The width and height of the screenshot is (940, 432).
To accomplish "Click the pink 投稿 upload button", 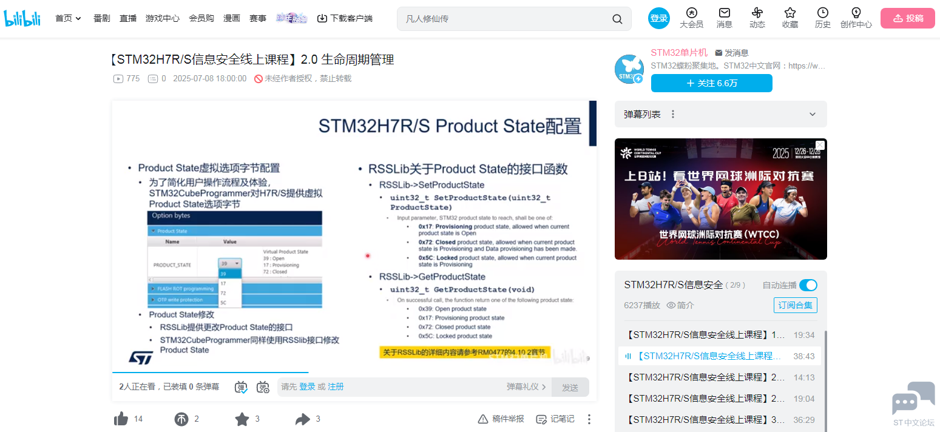I will [908, 18].
